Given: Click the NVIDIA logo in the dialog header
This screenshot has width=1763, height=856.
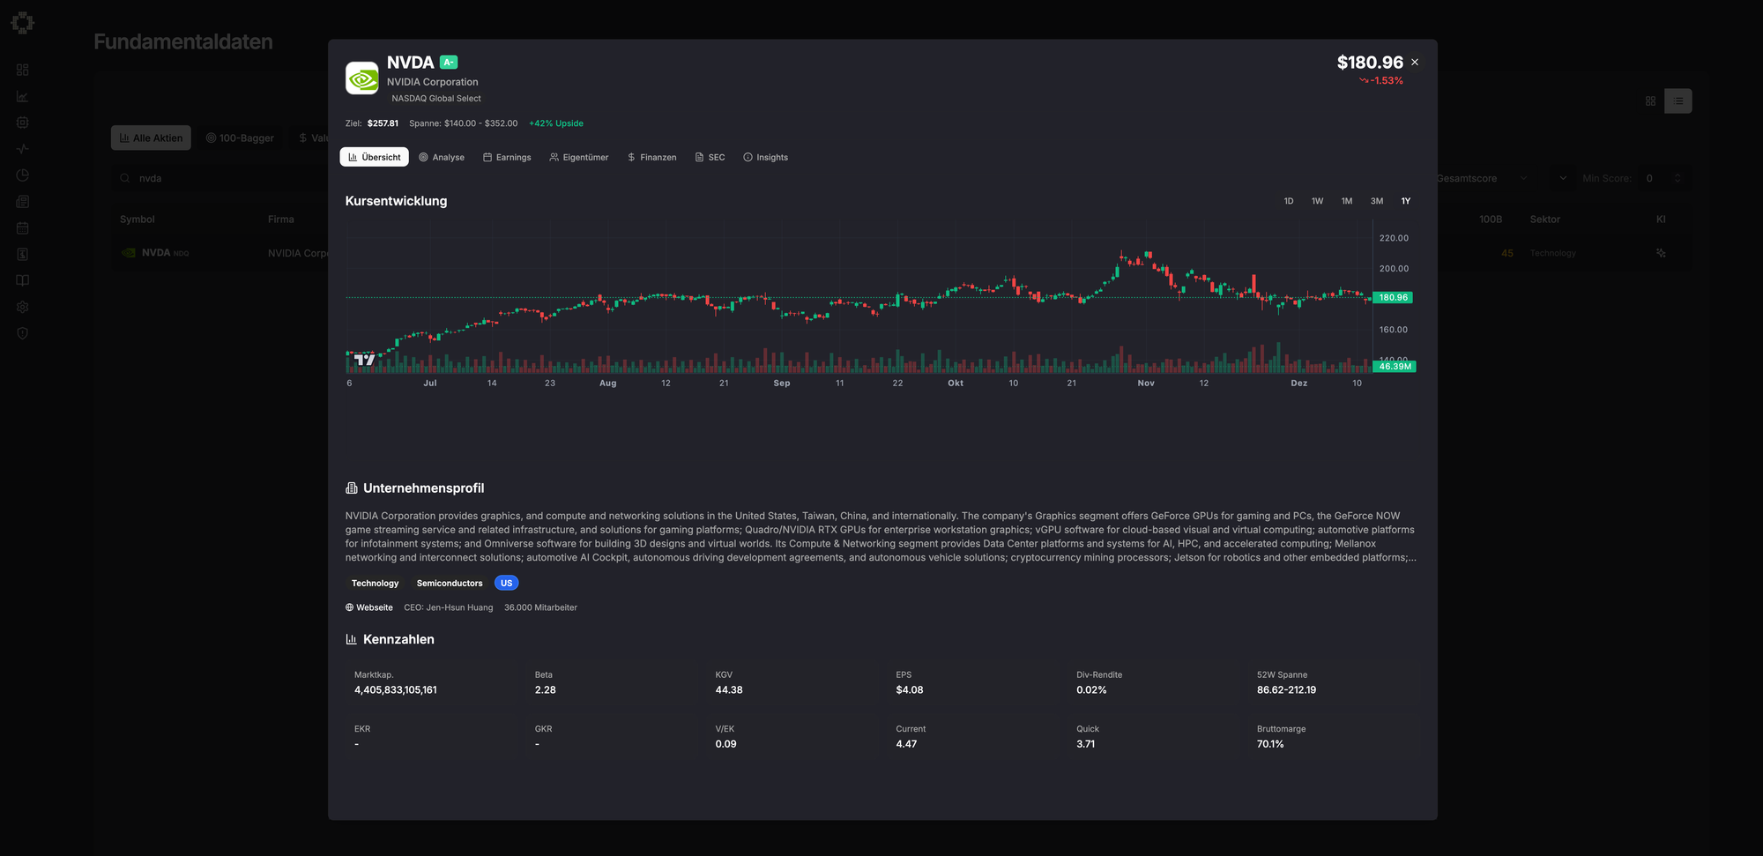Looking at the screenshot, I should click(361, 78).
